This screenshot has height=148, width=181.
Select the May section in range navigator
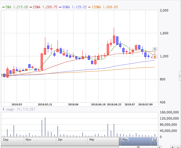[x=135, y=141]
